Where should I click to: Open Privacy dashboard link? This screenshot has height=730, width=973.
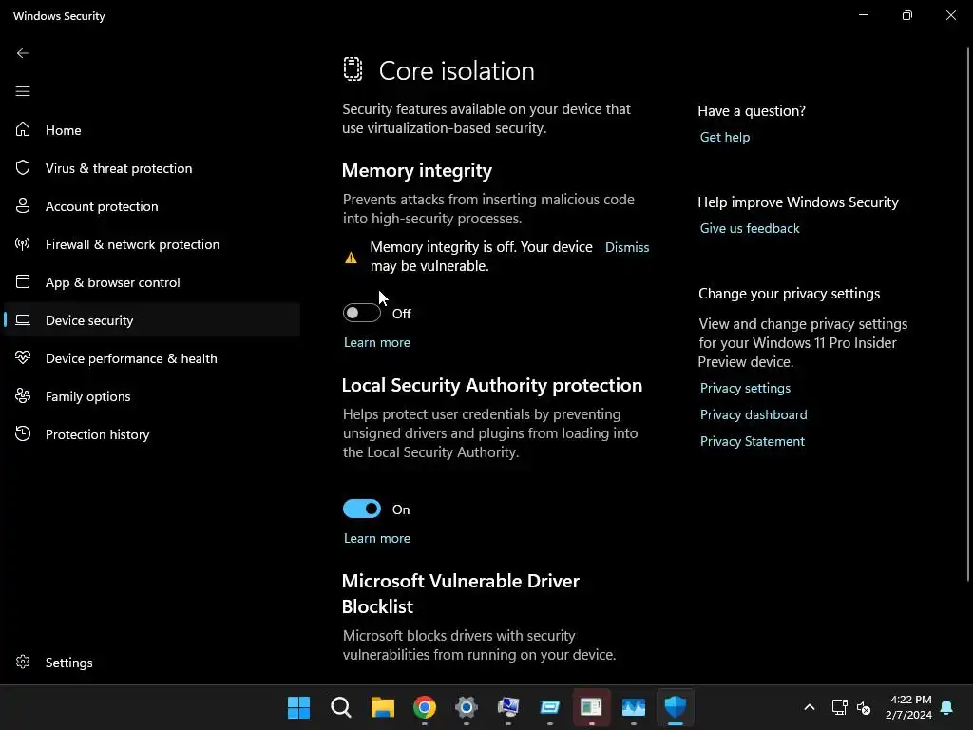(754, 414)
